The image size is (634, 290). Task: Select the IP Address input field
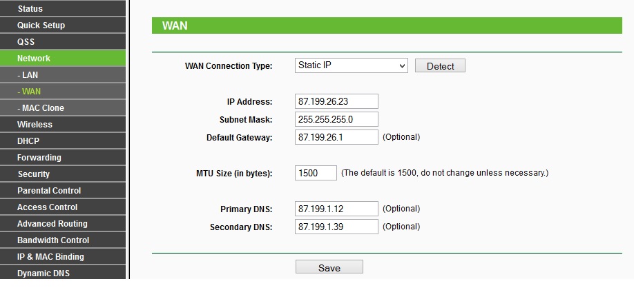[336, 101]
